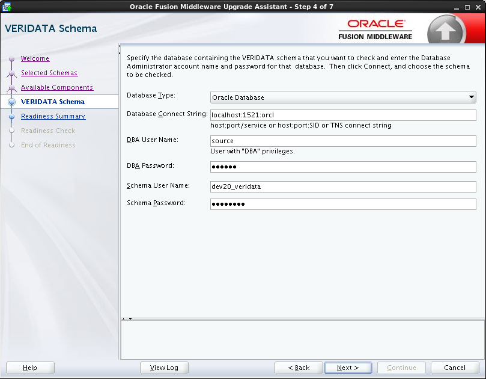Click the 'Schema Password:' label

point(156,203)
